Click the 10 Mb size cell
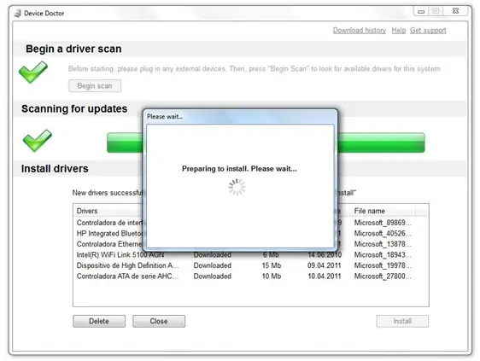This screenshot has width=480, height=361. 272,276
